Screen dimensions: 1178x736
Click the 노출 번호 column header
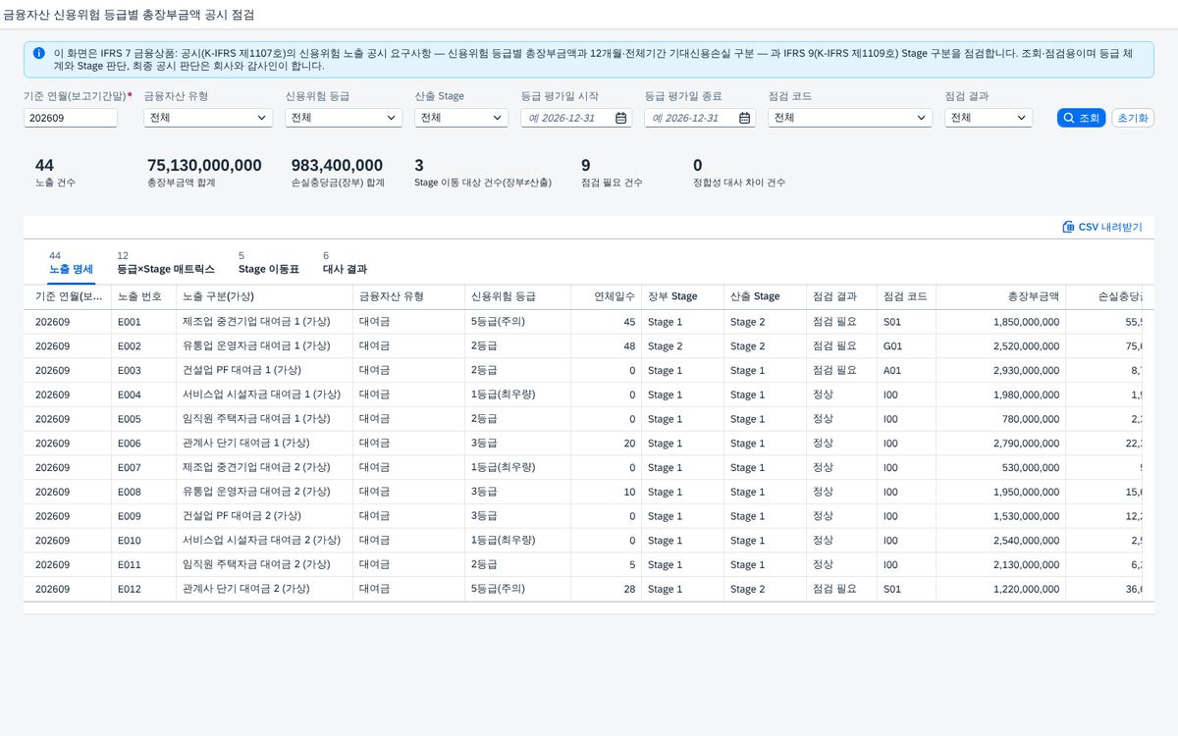[x=142, y=296]
